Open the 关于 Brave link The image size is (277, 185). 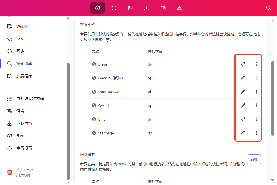(x=25, y=170)
